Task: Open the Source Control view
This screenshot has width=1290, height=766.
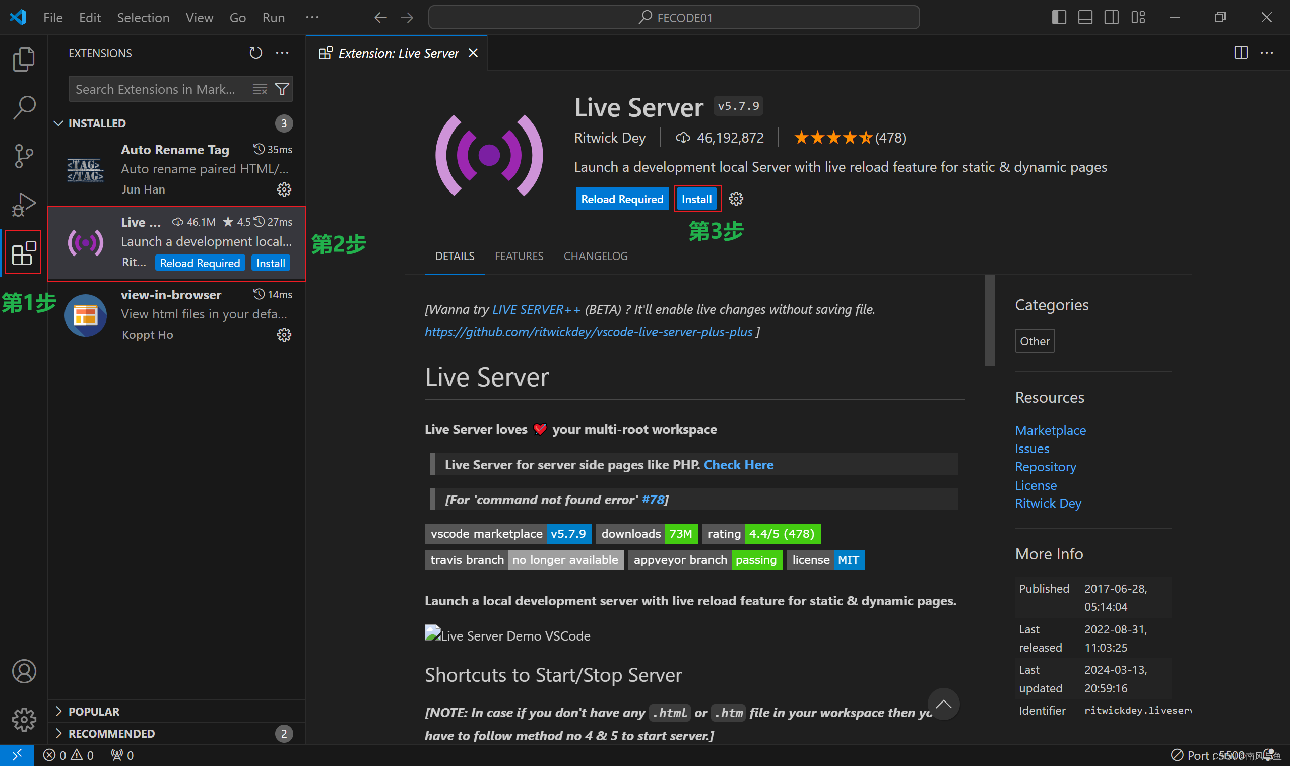Action: point(24,155)
